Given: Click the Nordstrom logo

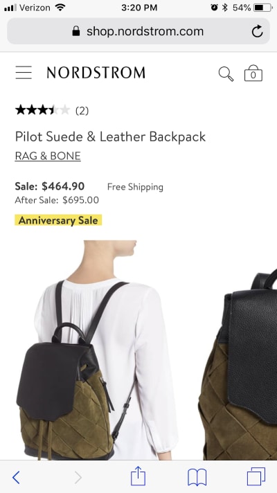Looking at the screenshot, I should coord(96,73).
